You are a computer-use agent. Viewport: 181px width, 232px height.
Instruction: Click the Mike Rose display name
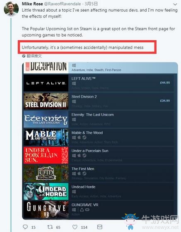(x=32, y=4)
